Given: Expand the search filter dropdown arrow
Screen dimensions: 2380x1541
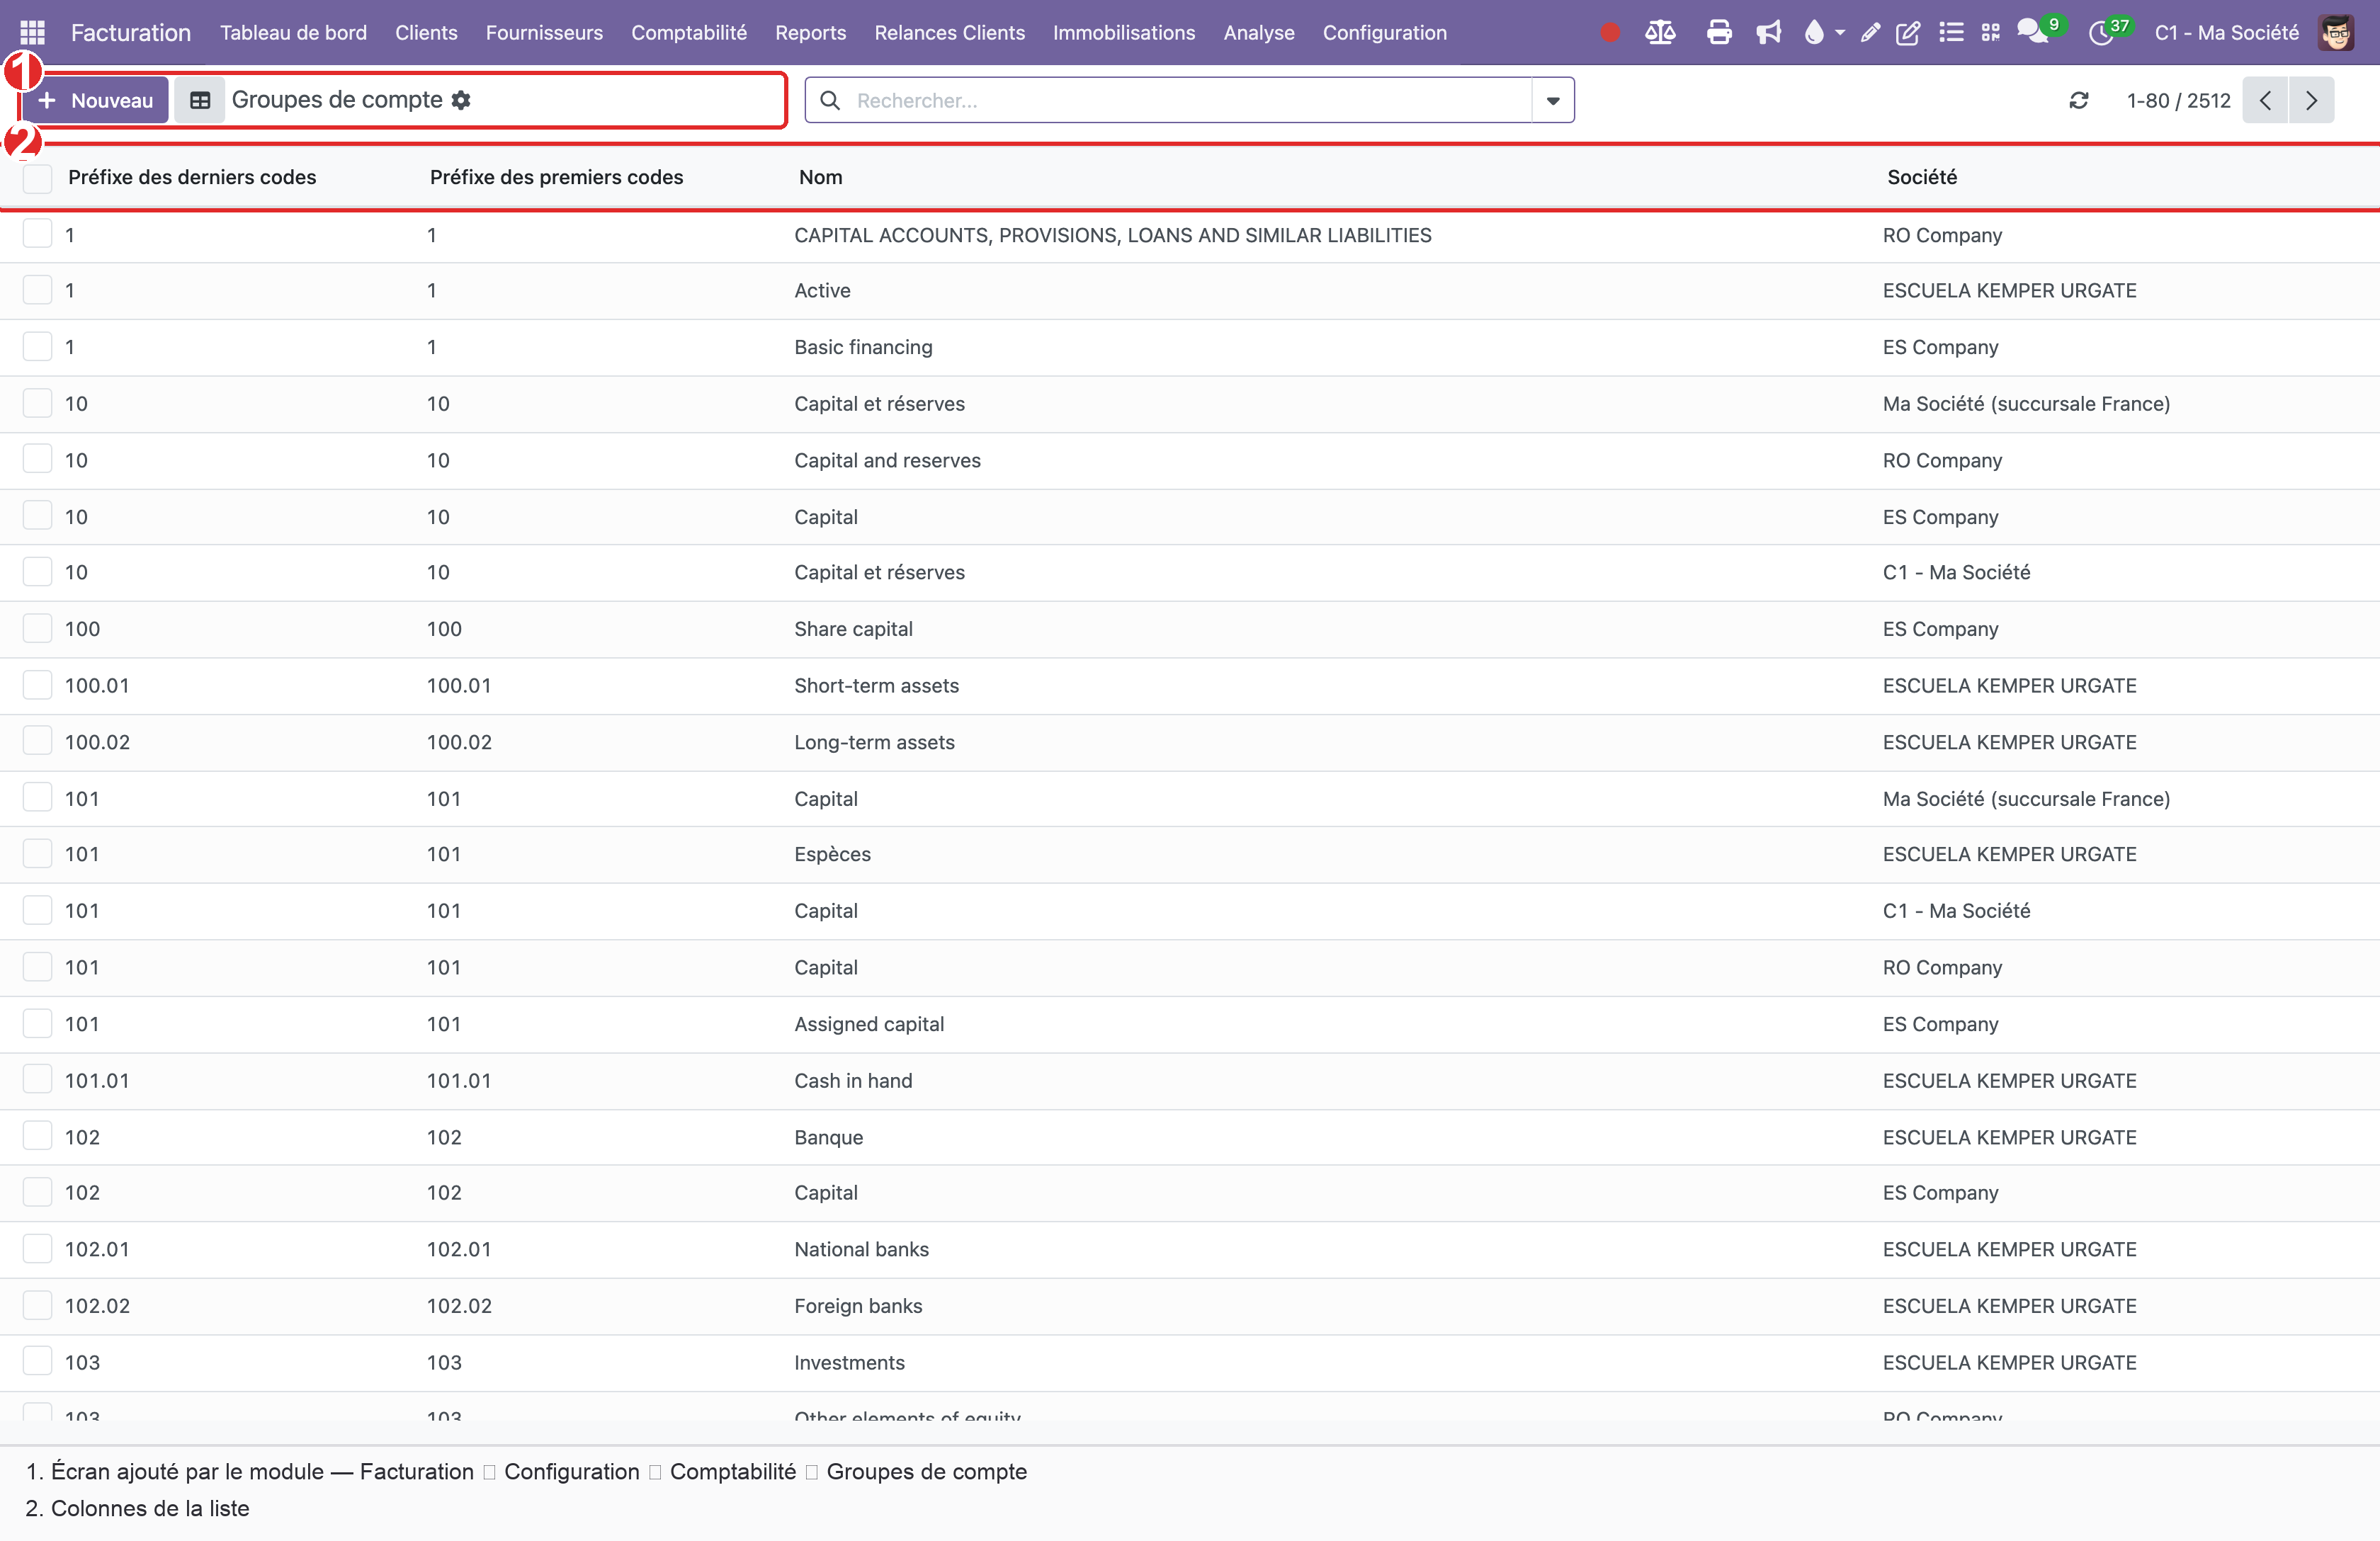Looking at the screenshot, I should [x=1552, y=100].
